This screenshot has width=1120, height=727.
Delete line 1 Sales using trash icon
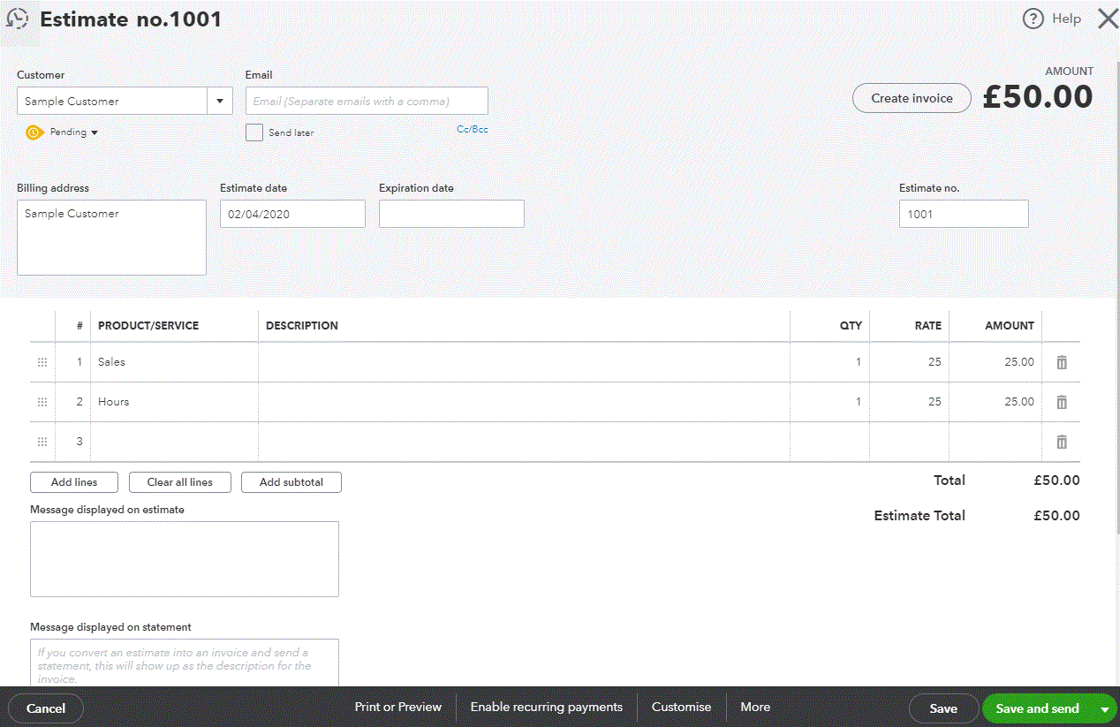click(1061, 361)
